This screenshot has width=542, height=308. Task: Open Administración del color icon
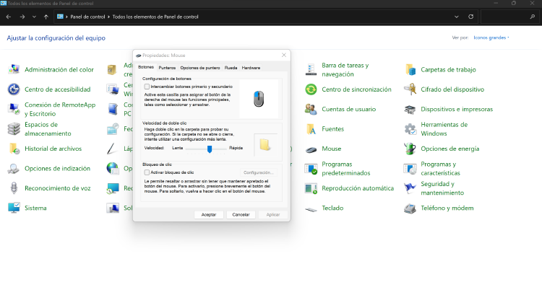click(x=14, y=69)
